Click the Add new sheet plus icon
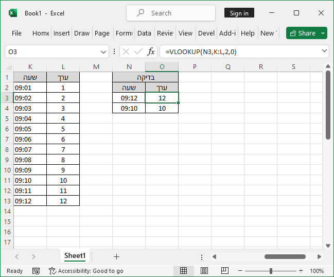Image resolution: width=334 pixels, height=277 pixels. click(x=116, y=256)
